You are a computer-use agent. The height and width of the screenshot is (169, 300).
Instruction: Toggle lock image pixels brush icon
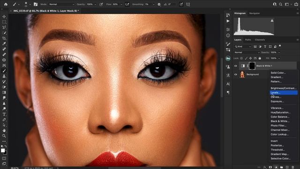click(246, 58)
